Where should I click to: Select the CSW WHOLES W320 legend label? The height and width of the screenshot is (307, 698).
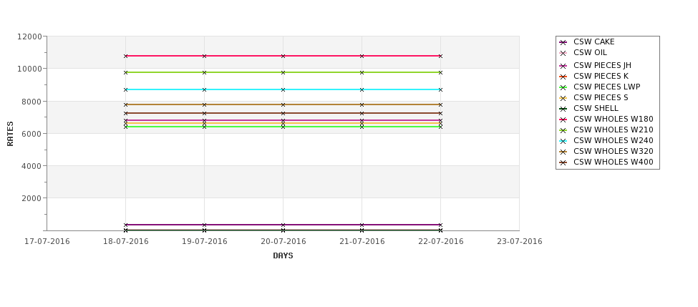pyautogui.click(x=613, y=152)
